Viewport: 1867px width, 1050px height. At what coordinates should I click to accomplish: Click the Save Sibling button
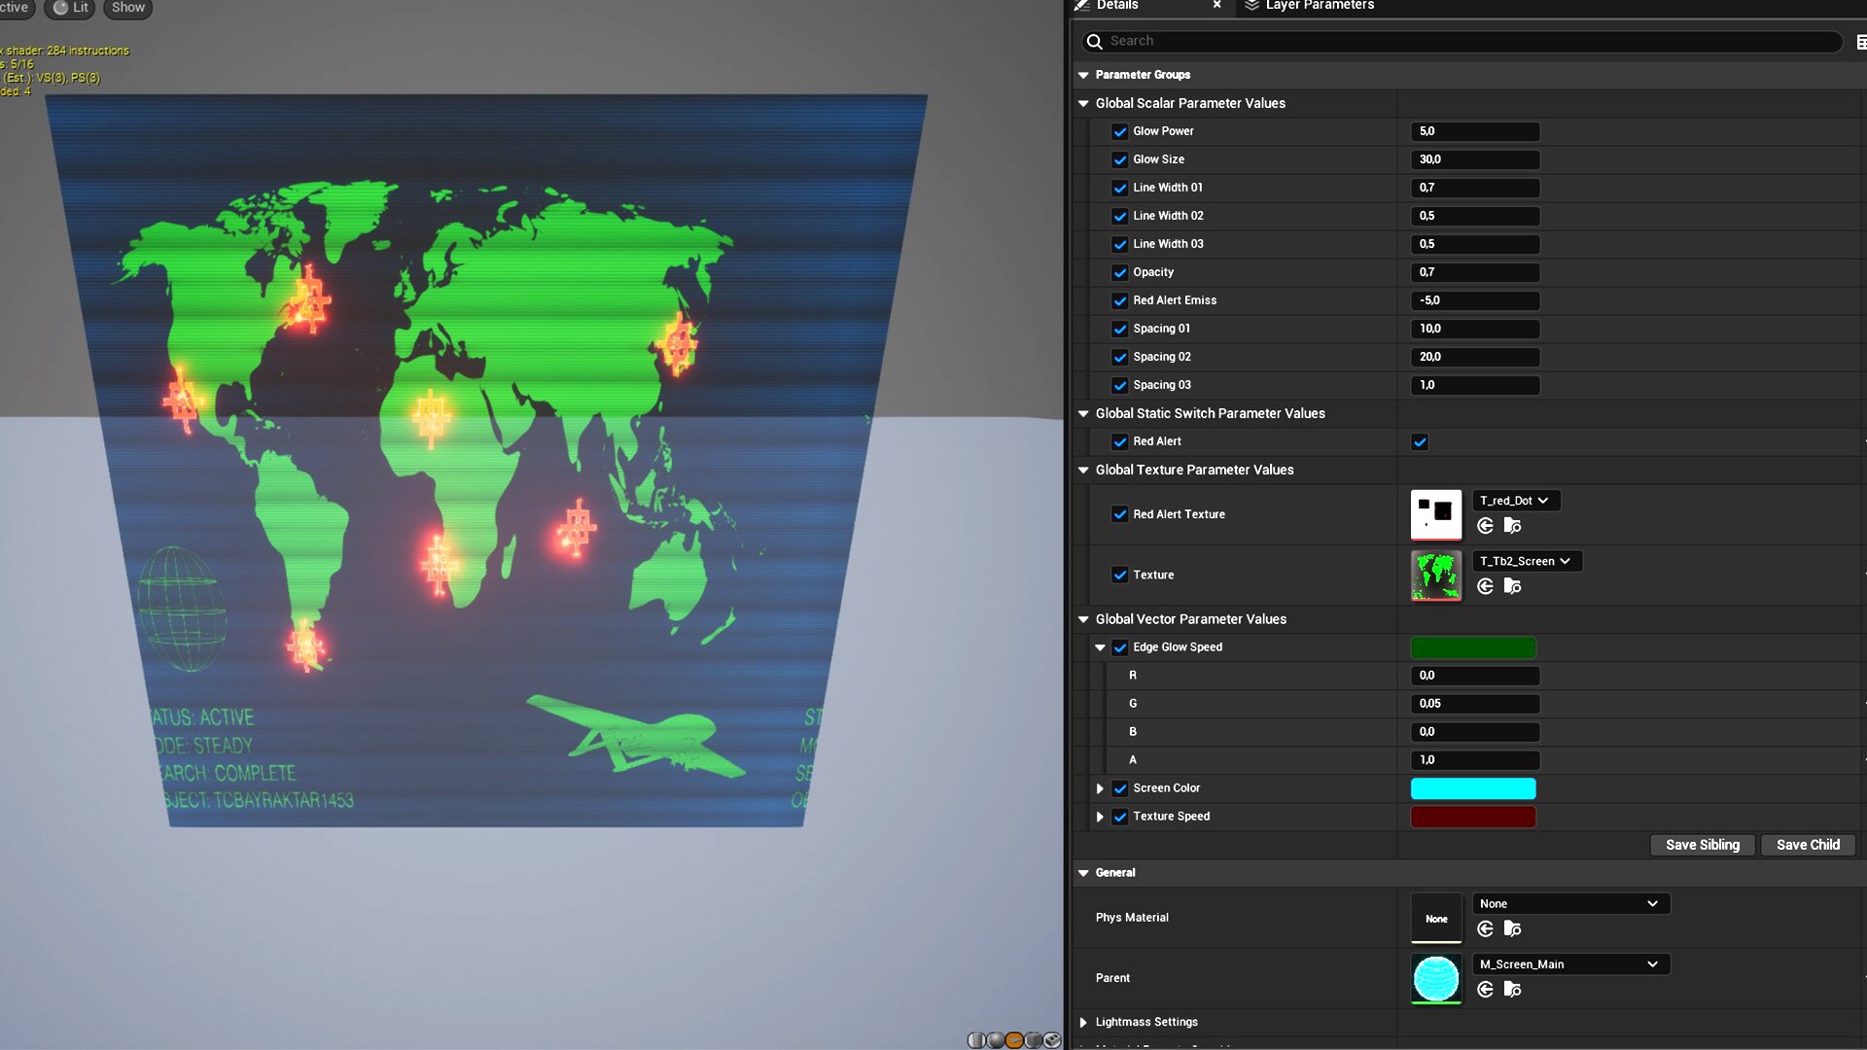pyautogui.click(x=1702, y=845)
